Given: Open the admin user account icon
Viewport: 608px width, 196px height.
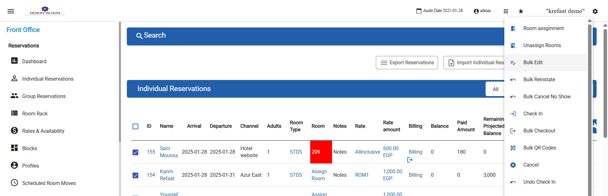Looking at the screenshot, I should (x=476, y=11).
